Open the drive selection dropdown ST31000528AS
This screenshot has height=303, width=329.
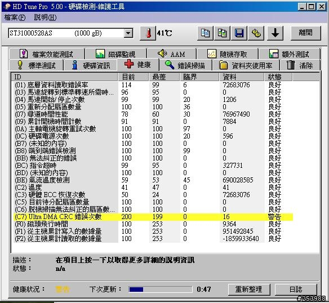coord(70,33)
